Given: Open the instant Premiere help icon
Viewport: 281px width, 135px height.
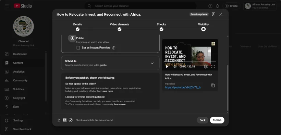Looking at the screenshot, I should pyautogui.click(x=114, y=48).
